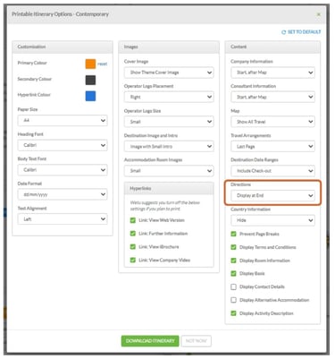Click the Primary Colour orange swatch
Image resolution: width=335 pixels, height=359 pixels.
90,64
